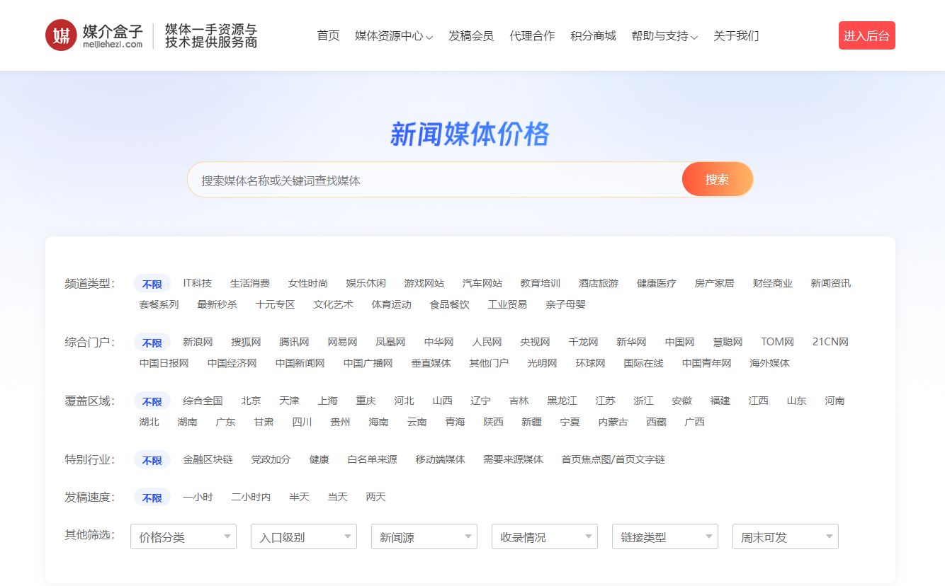Choose 财经商业 channel
This screenshot has height=586, width=945.
pyautogui.click(x=772, y=283)
